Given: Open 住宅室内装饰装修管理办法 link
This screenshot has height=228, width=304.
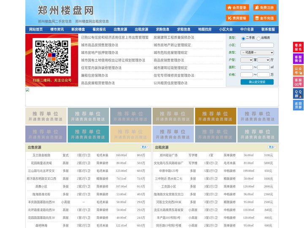Looking at the screenshot, I should pos(101,68).
